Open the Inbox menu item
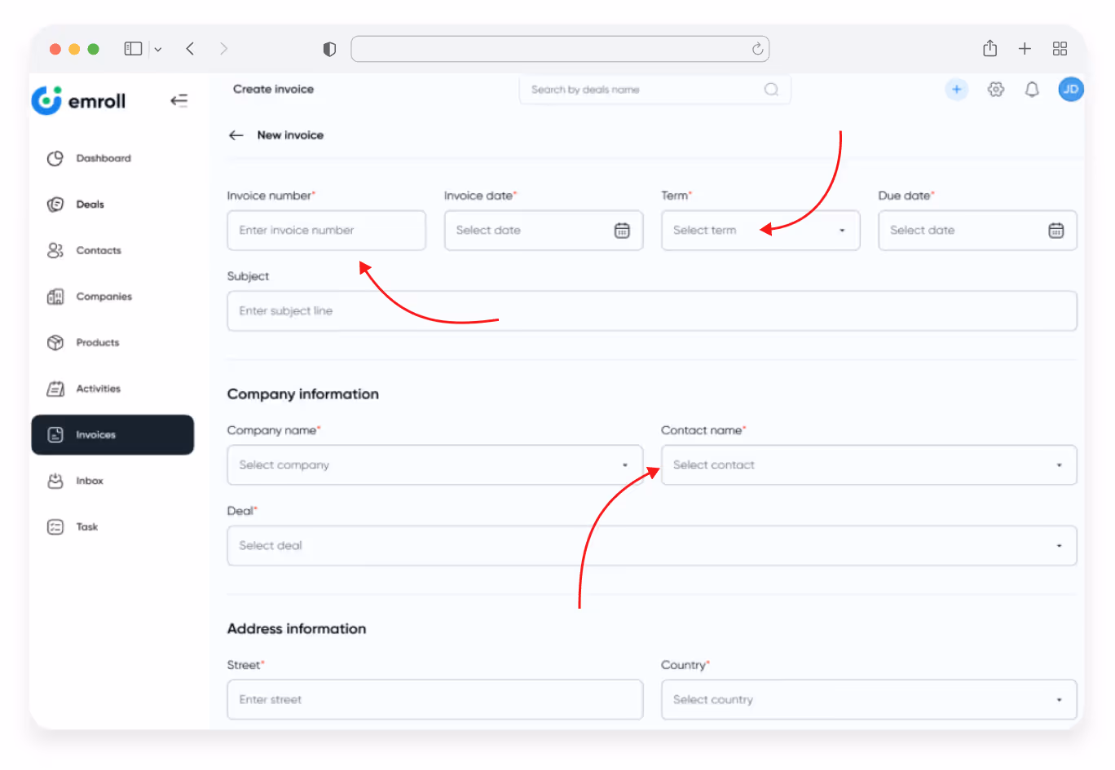The image size is (1115, 770). [112, 481]
